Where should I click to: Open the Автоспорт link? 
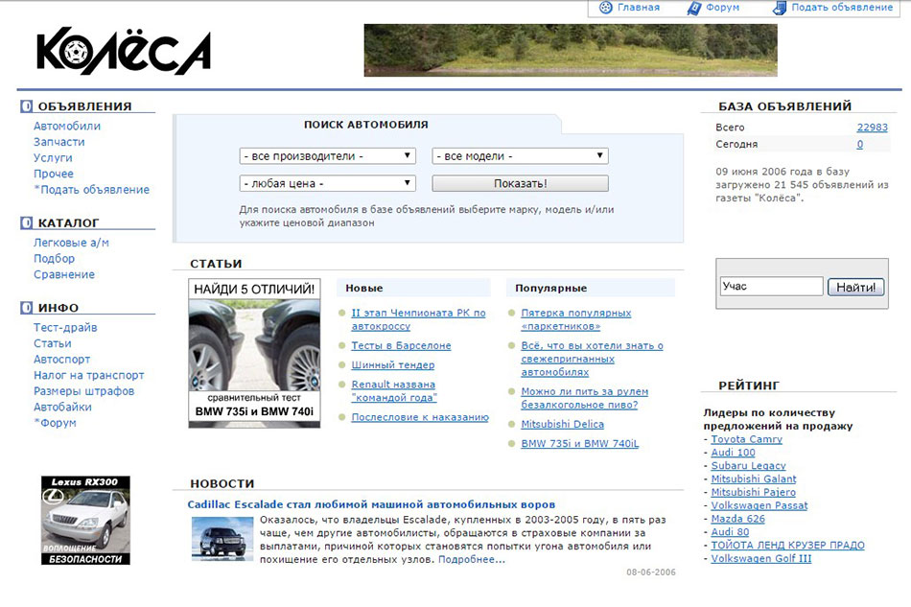coord(61,360)
